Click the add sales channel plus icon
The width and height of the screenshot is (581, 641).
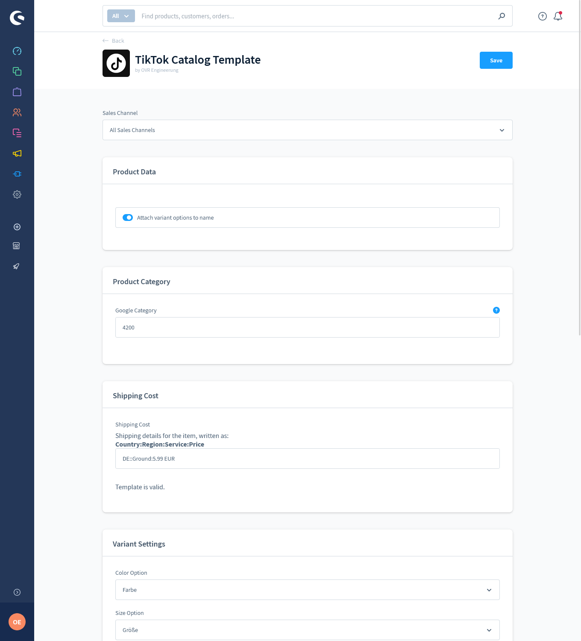17,227
